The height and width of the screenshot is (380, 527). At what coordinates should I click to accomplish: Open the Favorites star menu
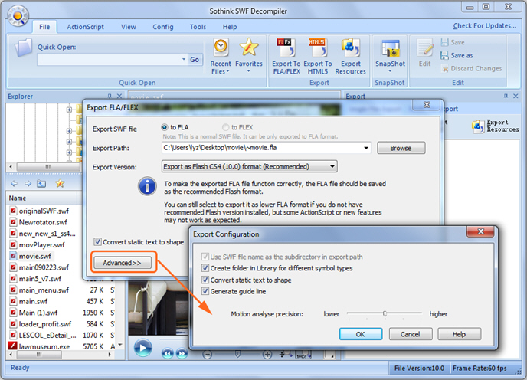(249, 55)
